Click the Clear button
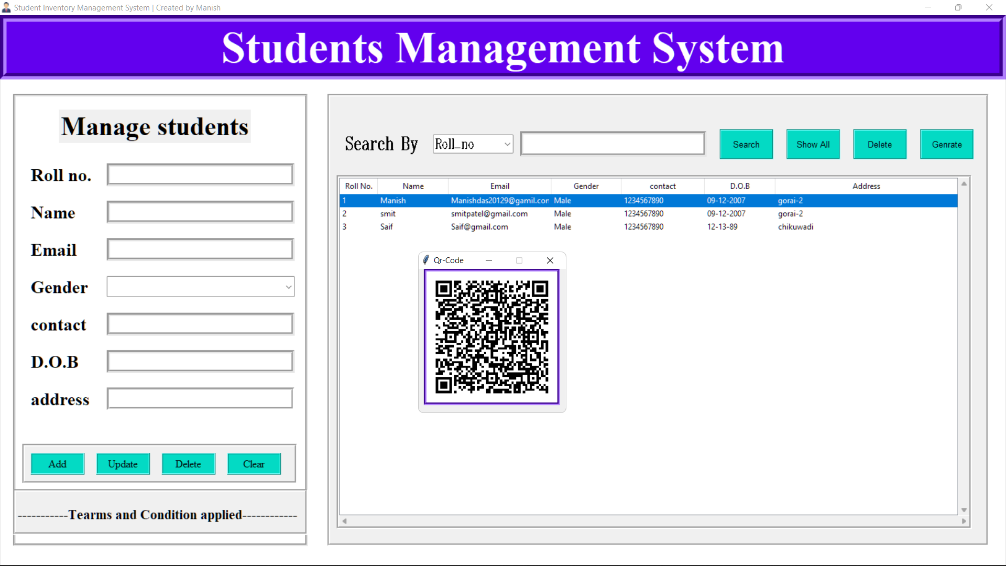The image size is (1006, 566). tap(254, 464)
